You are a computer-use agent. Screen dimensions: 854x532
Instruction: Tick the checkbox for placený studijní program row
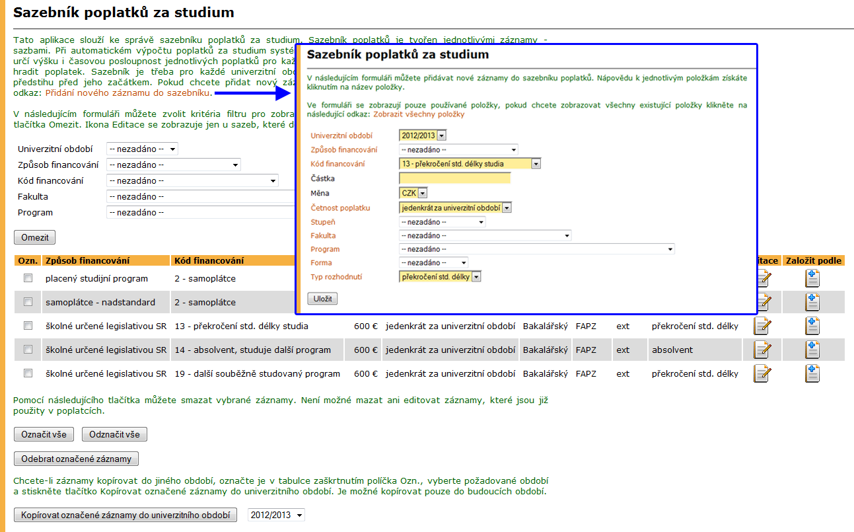(28, 278)
